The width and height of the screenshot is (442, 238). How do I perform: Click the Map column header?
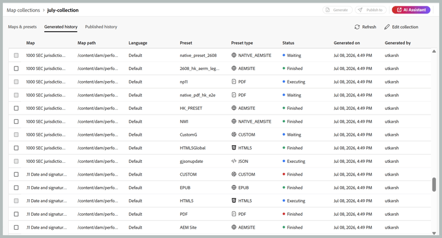pos(31,43)
